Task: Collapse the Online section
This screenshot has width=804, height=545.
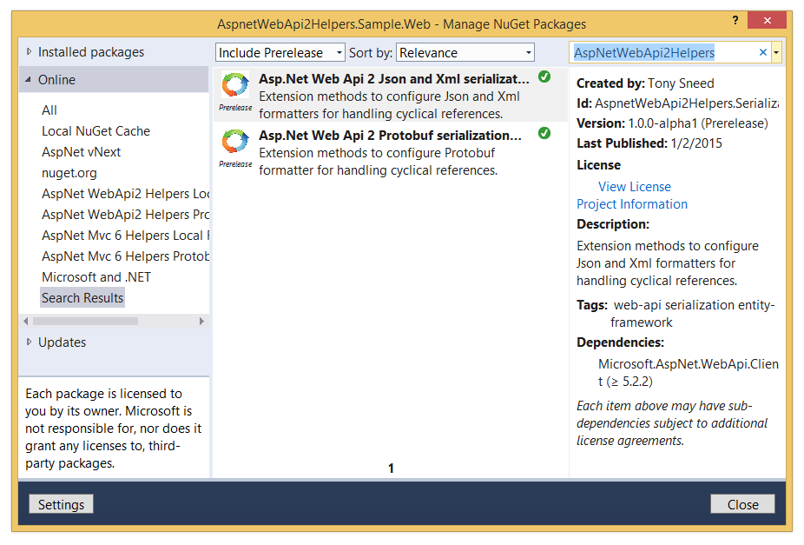Action: (30, 80)
